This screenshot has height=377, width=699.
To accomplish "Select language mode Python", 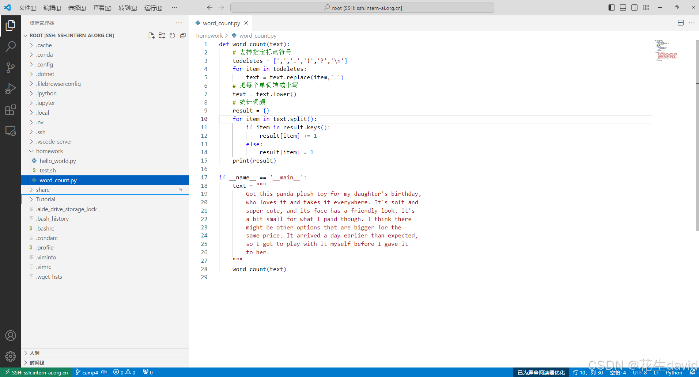I will point(674,372).
